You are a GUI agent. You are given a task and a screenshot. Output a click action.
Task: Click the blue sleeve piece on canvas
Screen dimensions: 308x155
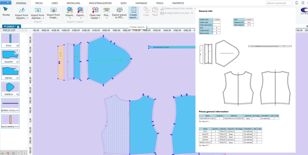(109, 61)
